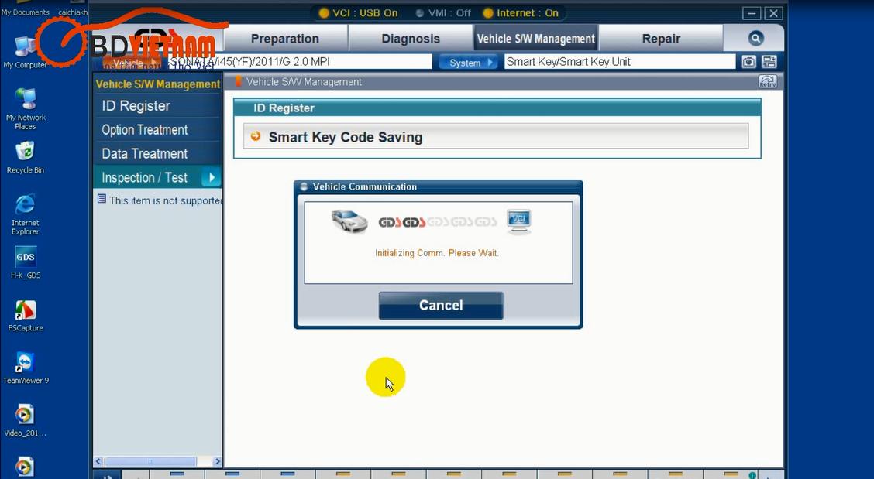
Task: Click the sidebar horizontal scrollbar right arrow
Action: pos(218,462)
